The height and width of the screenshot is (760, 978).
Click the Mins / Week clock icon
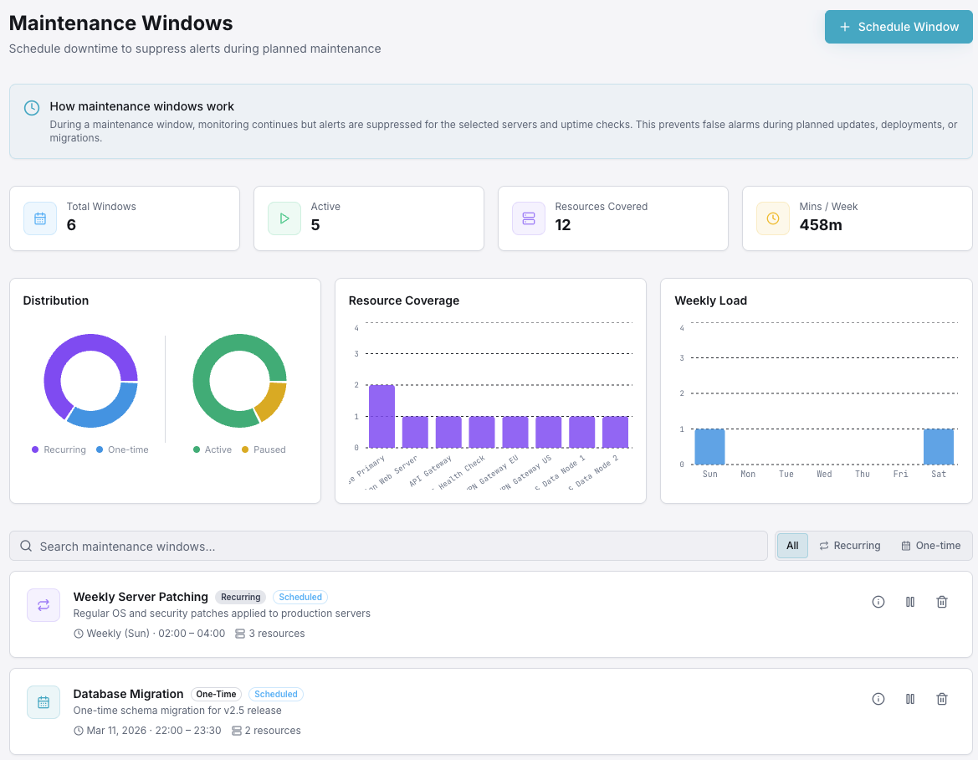pyautogui.click(x=773, y=218)
